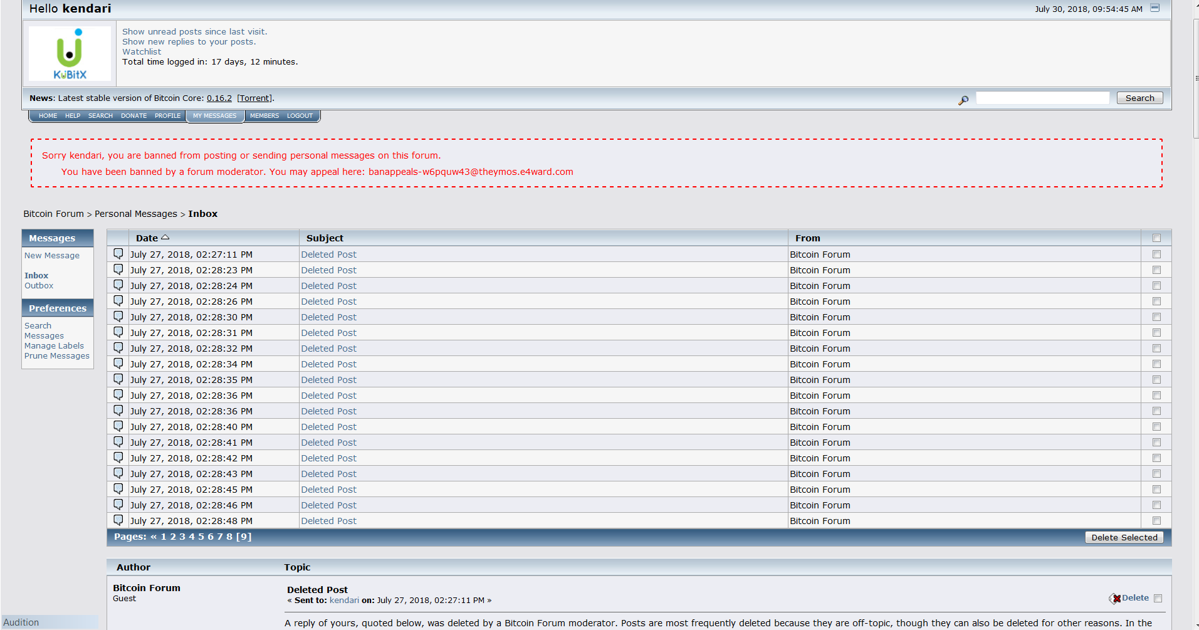Click Prune Messages in Preferences
This screenshot has width=1199, height=630.
tap(57, 355)
